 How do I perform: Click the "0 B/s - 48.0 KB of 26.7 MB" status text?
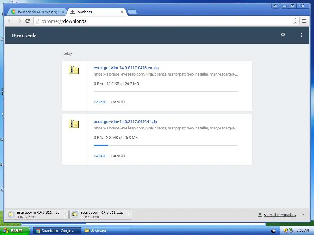[x=116, y=84]
